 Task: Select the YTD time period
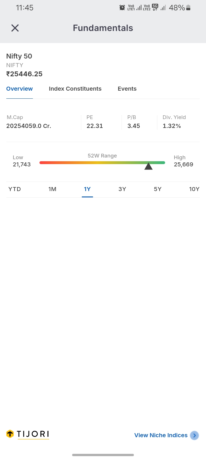15,189
